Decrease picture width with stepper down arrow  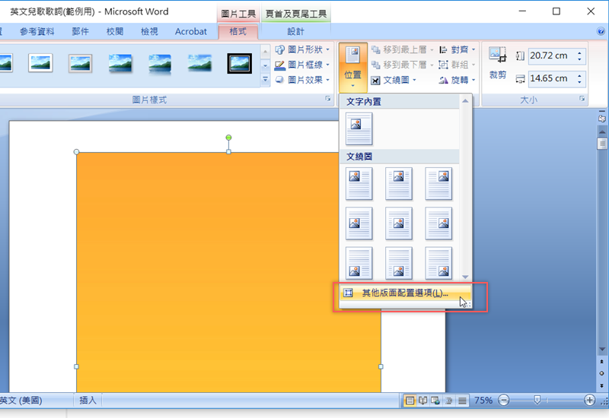click(579, 82)
